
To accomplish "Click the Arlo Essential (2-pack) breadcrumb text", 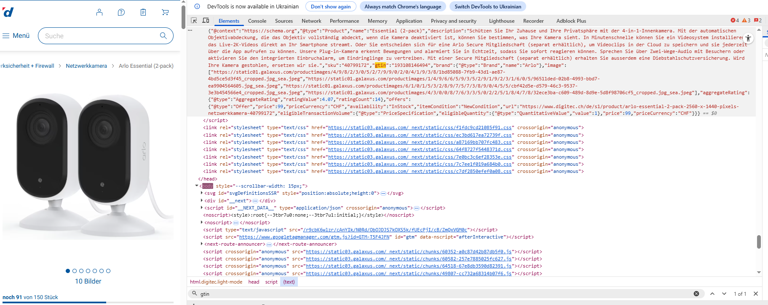I will (x=146, y=66).
